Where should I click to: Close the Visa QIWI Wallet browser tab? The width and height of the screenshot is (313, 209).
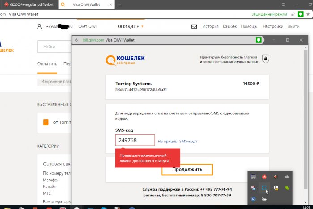(111, 4)
